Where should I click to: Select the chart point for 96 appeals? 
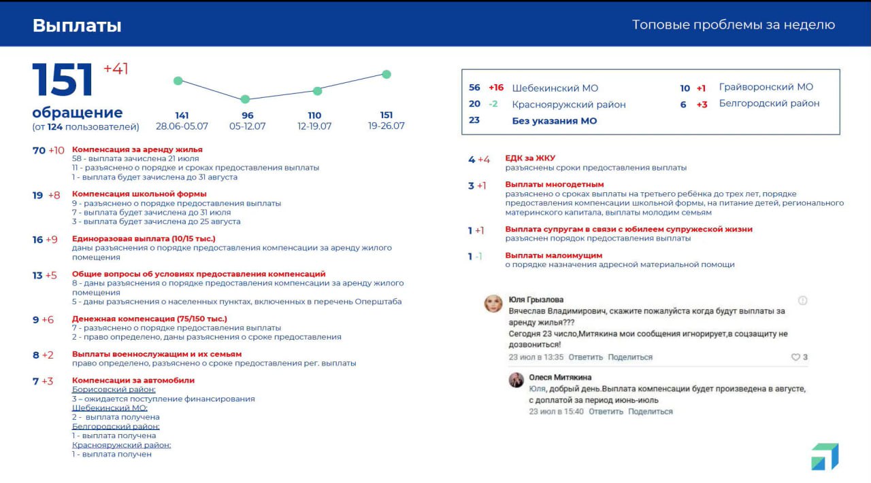[x=246, y=99]
